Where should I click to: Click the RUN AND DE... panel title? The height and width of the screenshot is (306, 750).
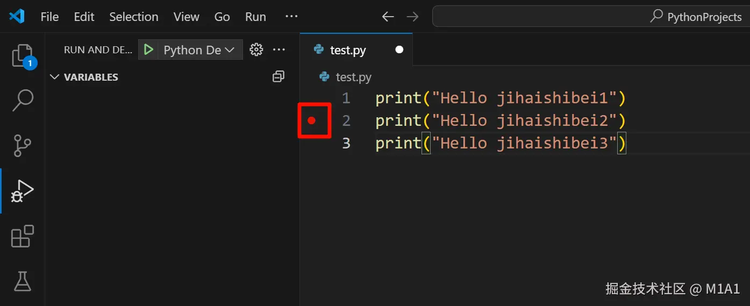98,49
